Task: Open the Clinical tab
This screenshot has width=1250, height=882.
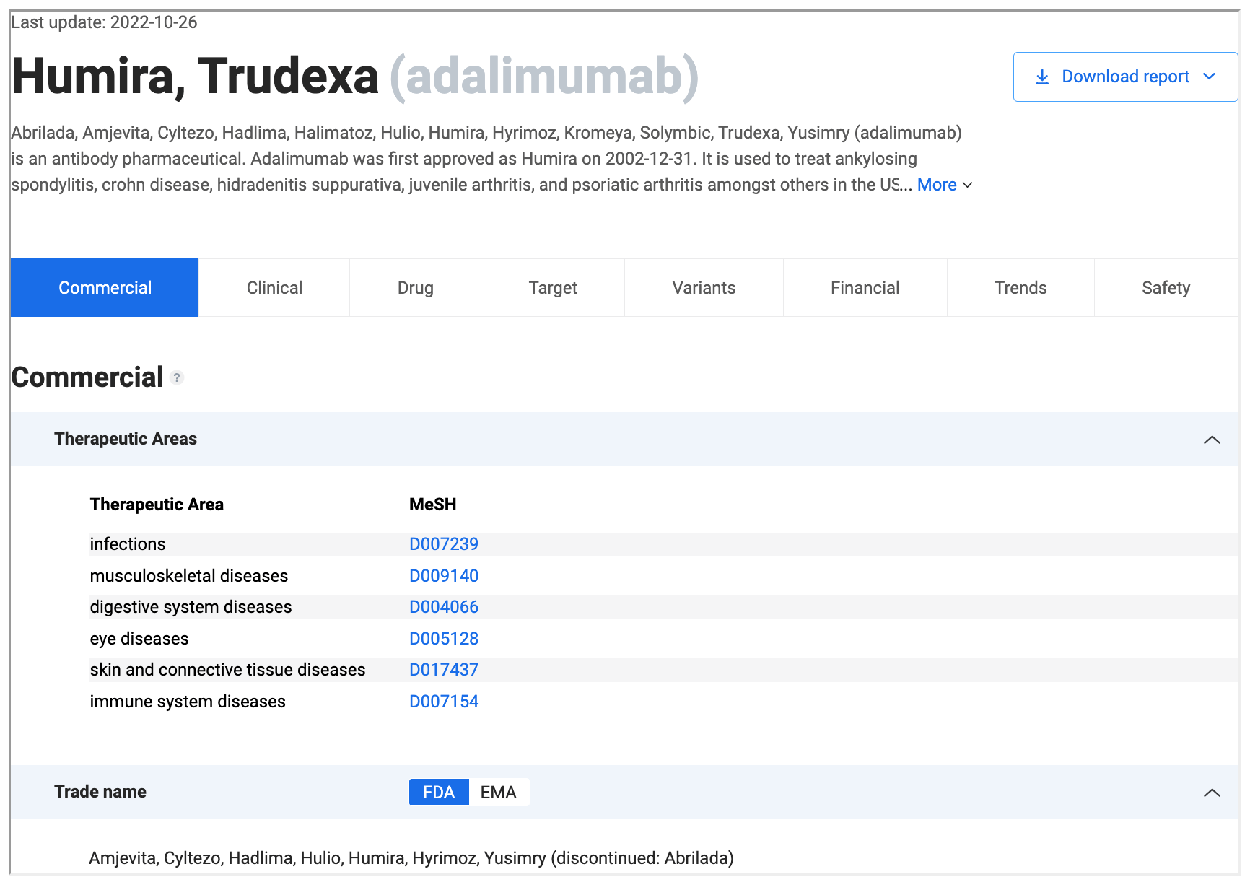Action: [x=274, y=288]
